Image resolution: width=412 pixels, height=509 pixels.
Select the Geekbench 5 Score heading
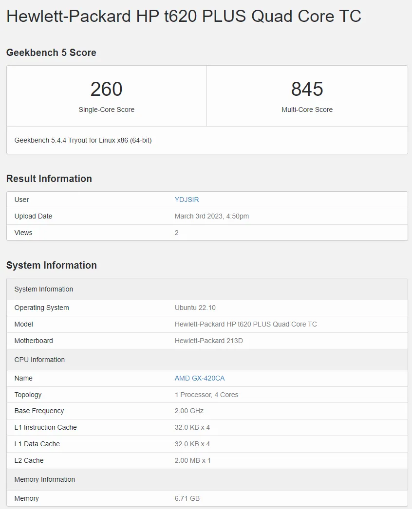coord(51,53)
